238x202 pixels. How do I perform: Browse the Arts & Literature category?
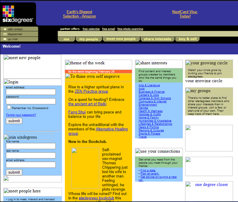pos(149,85)
